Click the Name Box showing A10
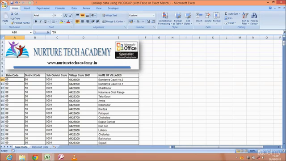The width and height of the screenshot is (286, 161). (x=14, y=32)
